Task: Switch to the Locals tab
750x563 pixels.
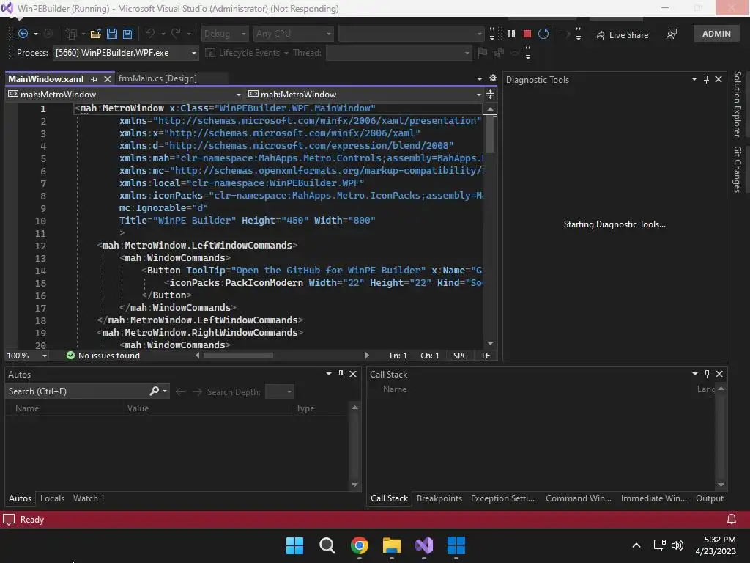Action: point(52,498)
